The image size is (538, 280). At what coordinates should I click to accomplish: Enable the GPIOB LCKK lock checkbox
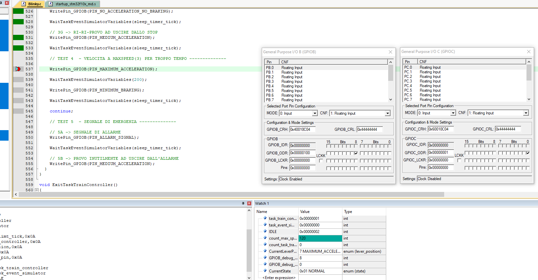pos(321,161)
